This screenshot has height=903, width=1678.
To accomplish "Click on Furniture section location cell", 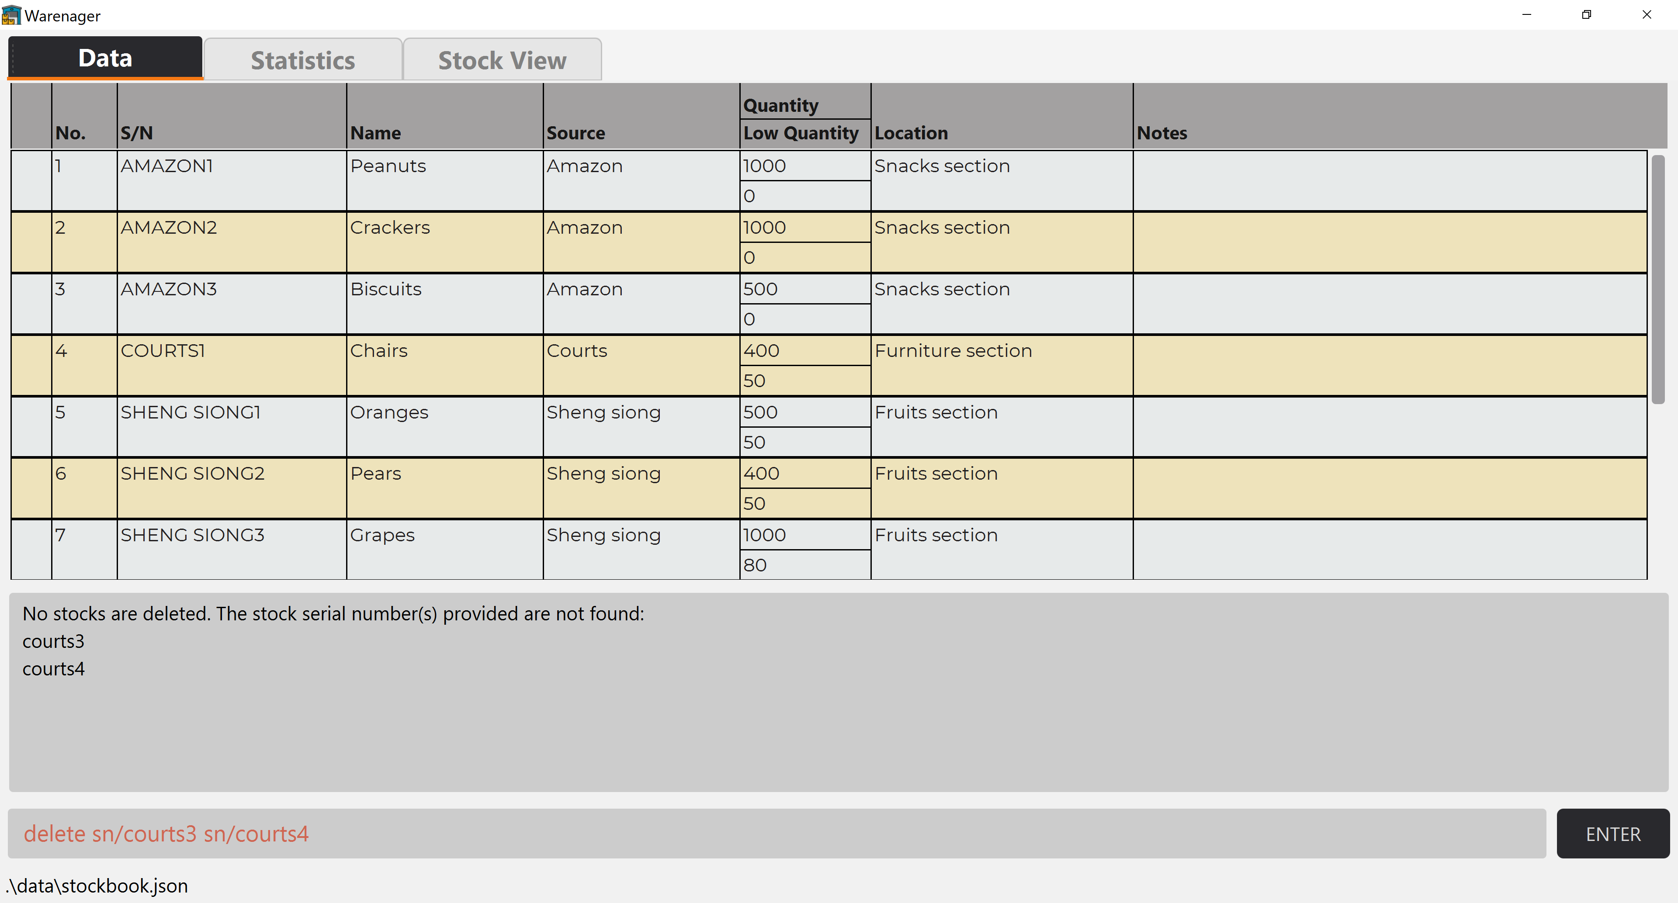I will [x=1000, y=365].
